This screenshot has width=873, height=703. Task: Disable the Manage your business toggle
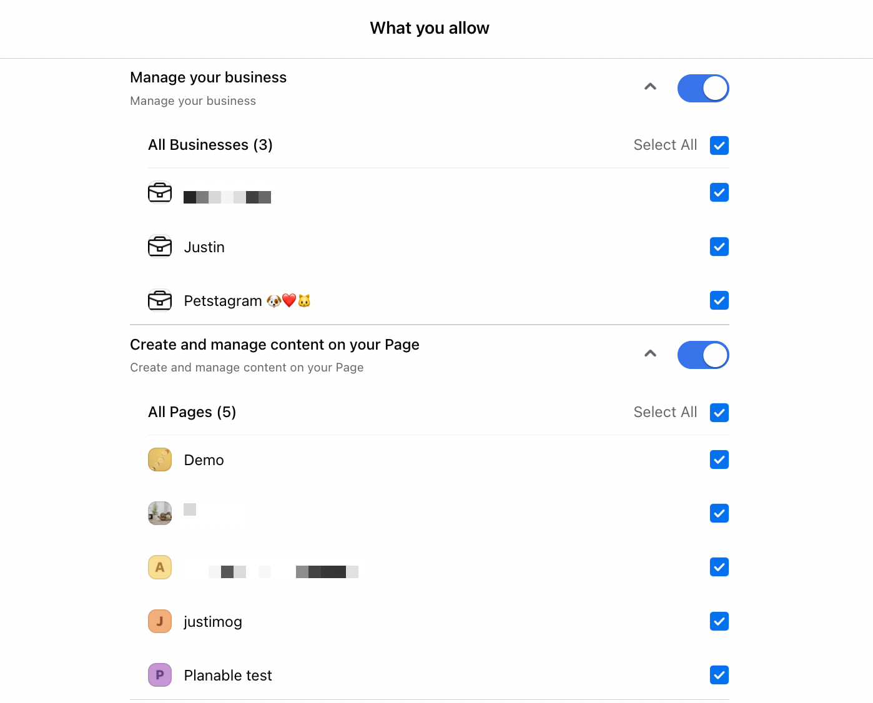pyautogui.click(x=703, y=88)
